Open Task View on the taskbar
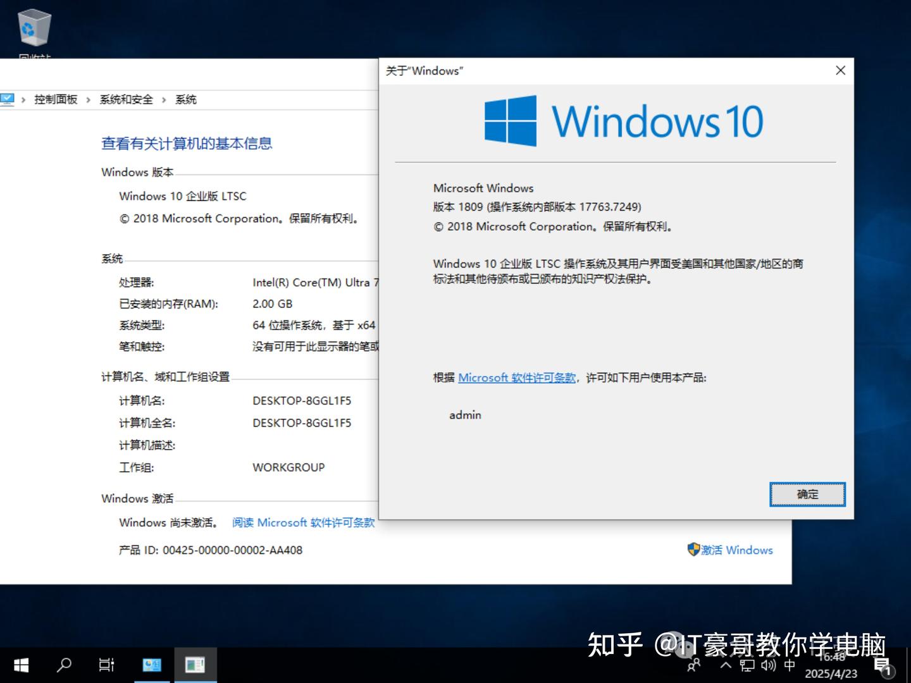This screenshot has height=683, width=911. (x=106, y=665)
